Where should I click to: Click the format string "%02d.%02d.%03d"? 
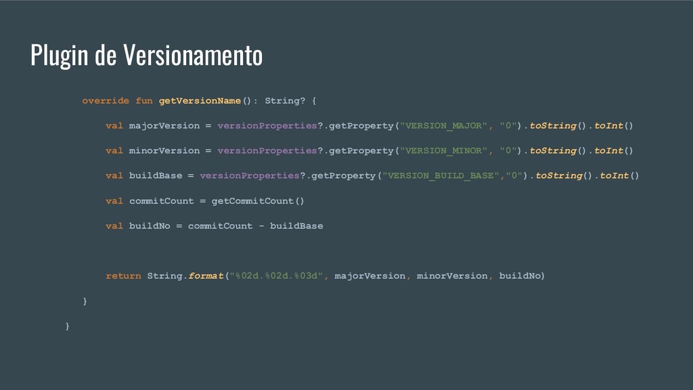(277, 276)
